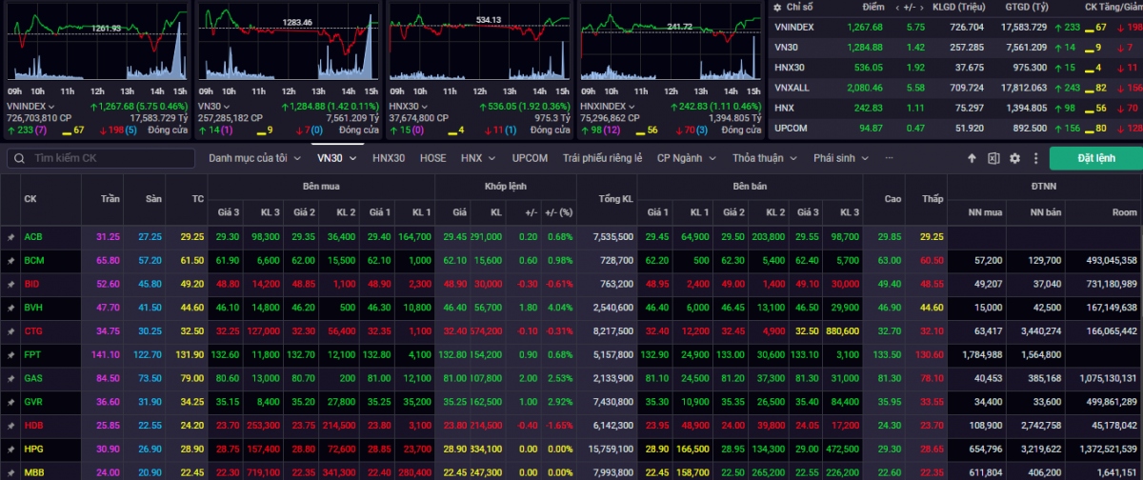
Task: Pin the BVH stock row
Action: (11, 307)
